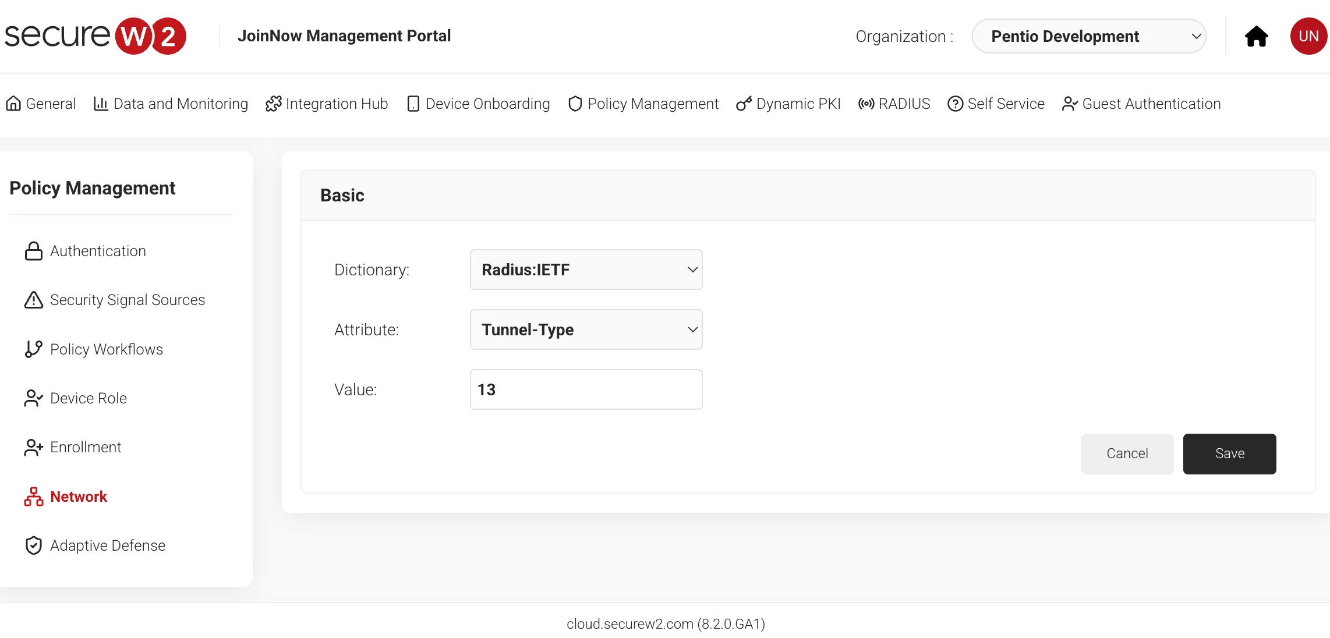Viewport: 1330px width, 638px height.
Task: Open the Organization Pentio Development selector
Action: (1088, 36)
